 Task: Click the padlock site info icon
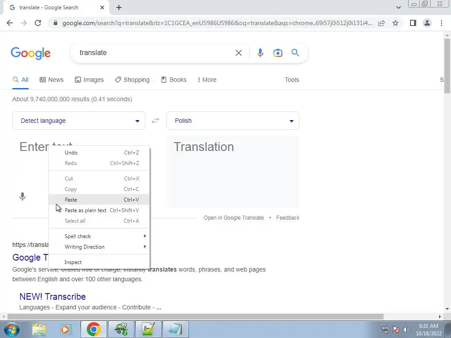(x=55, y=23)
